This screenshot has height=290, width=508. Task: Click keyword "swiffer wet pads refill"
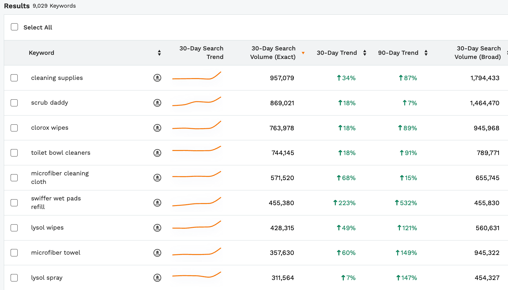click(56, 202)
